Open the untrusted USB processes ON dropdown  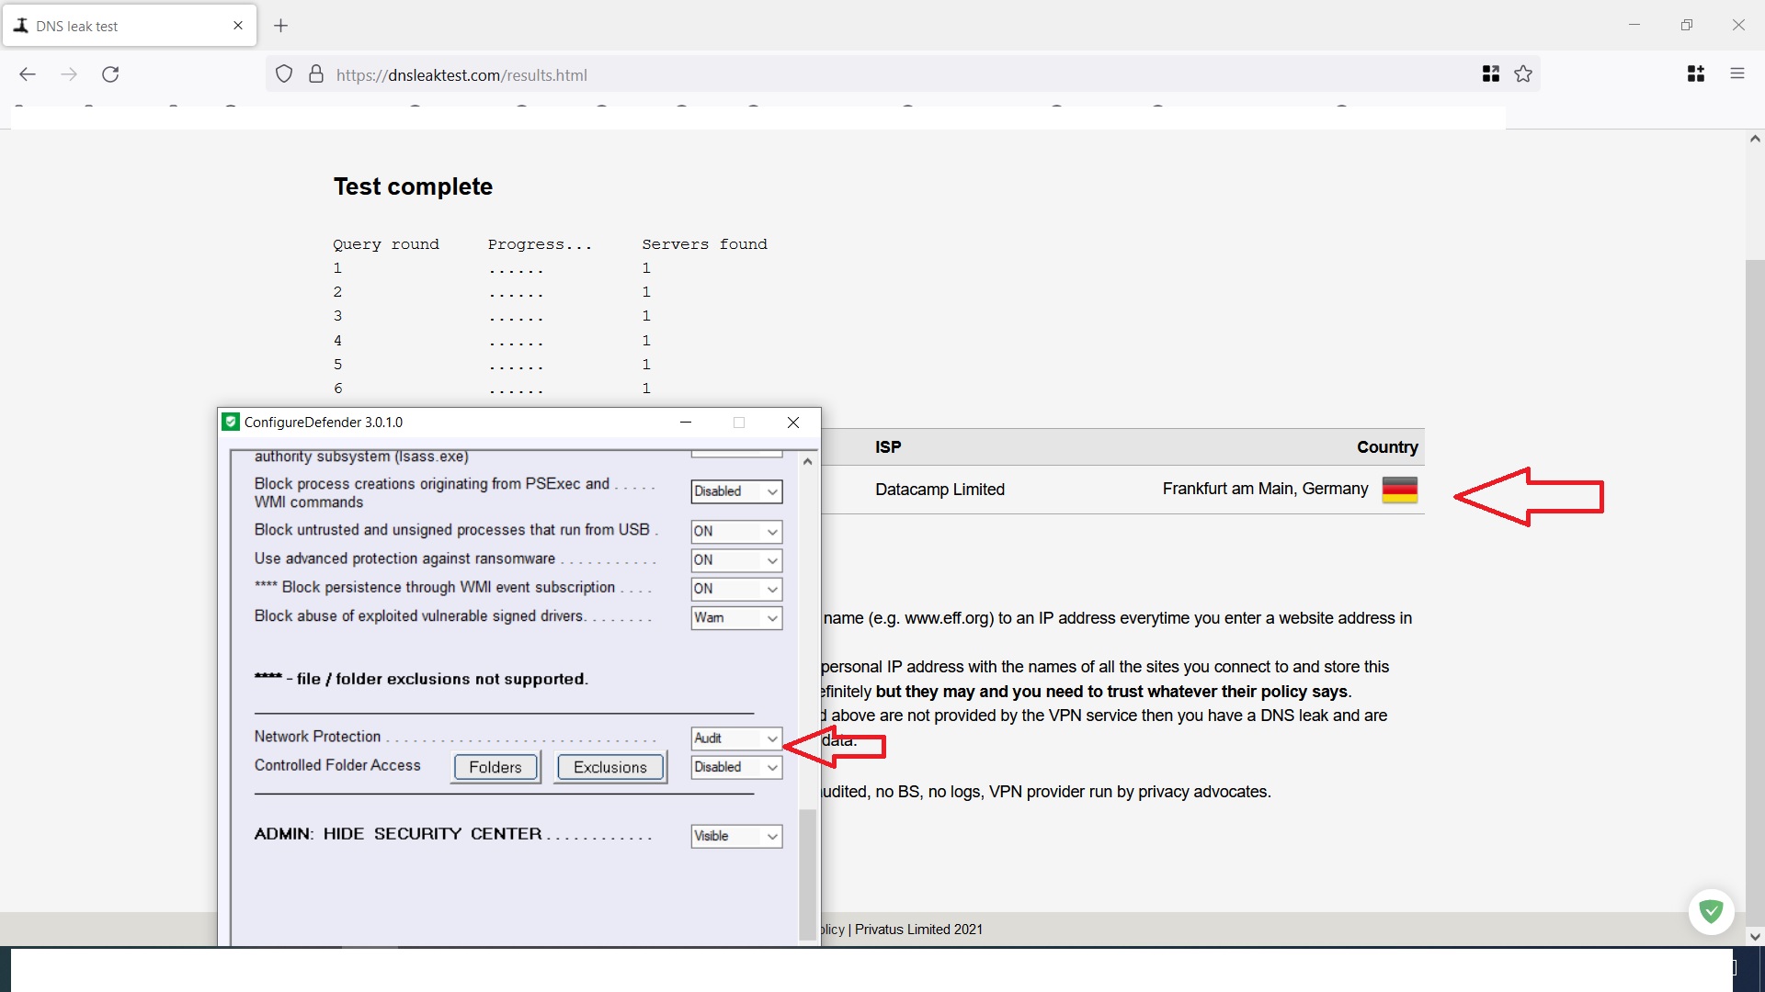tap(736, 532)
